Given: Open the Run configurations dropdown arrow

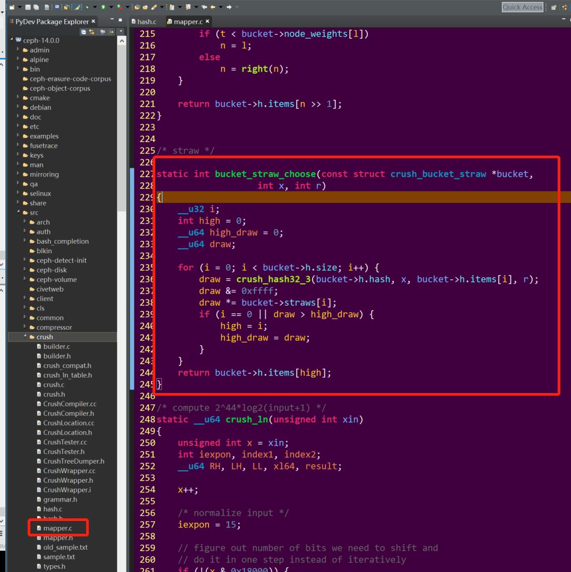Looking at the screenshot, I should tap(111, 7).
